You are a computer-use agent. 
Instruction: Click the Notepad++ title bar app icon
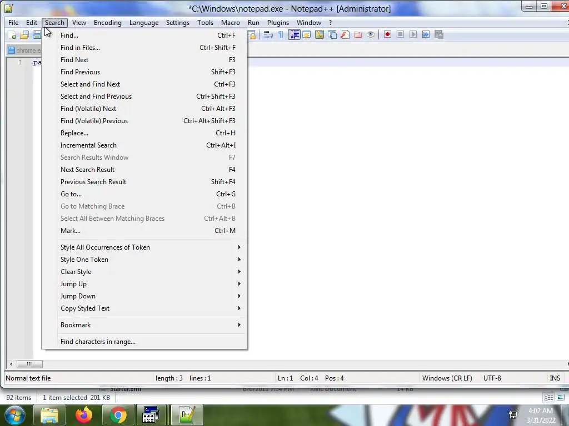[x=9, y=8]
